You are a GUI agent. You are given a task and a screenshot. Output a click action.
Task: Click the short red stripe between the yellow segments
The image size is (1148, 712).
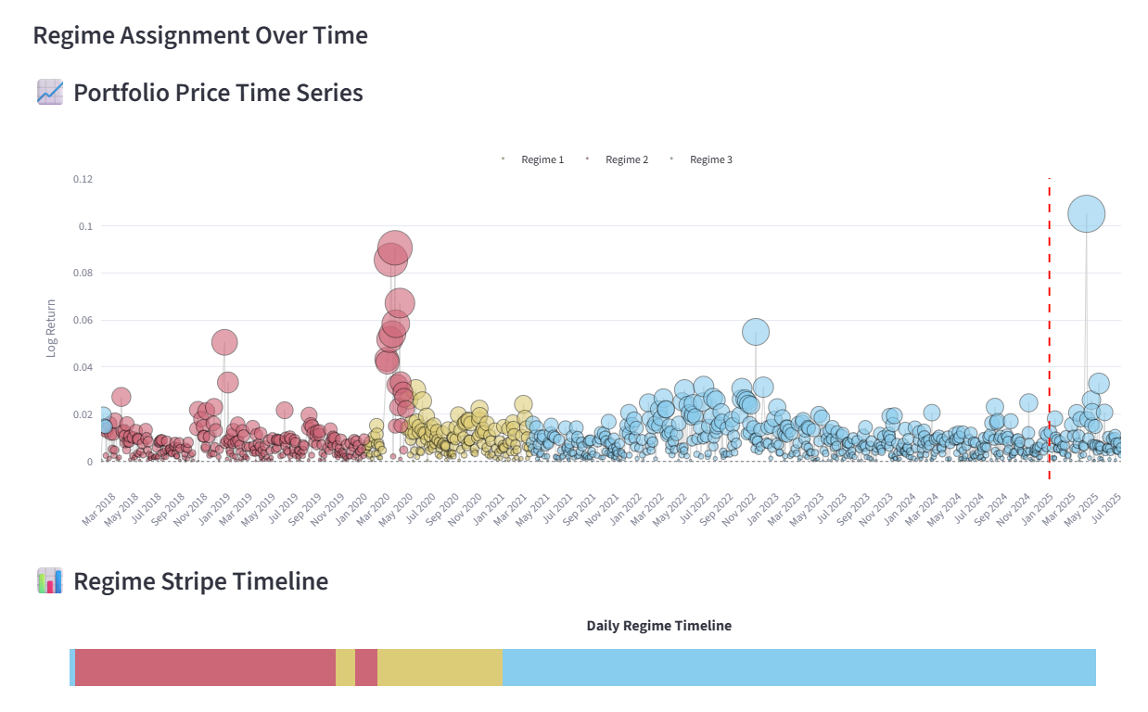pos(366,667)
